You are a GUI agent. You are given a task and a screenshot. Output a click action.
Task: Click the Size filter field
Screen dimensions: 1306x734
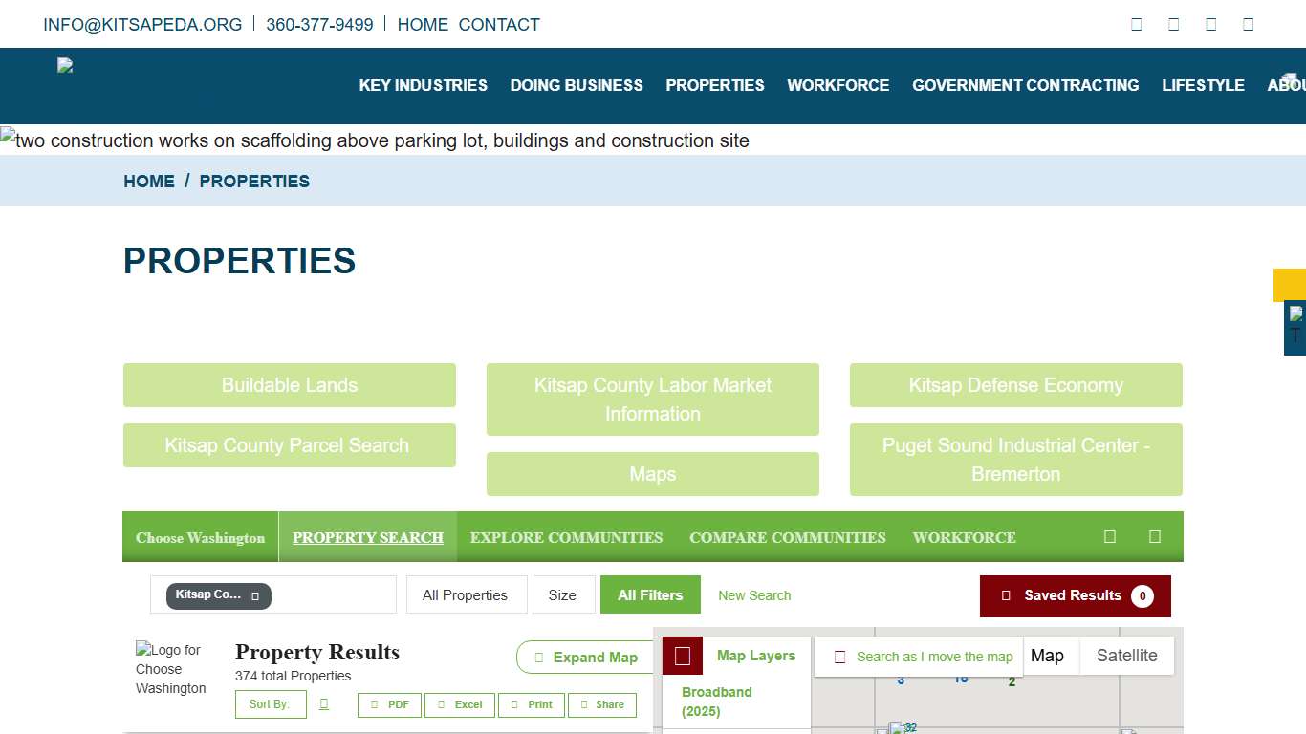pos(563,594)
